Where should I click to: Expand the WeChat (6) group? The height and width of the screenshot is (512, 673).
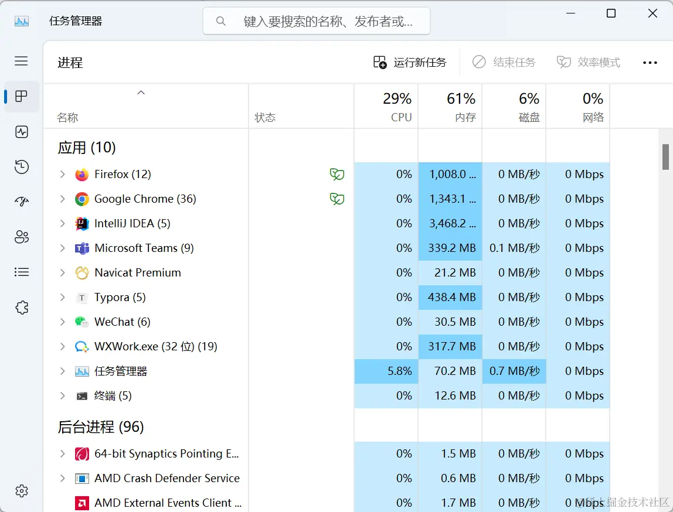(x=63, y=322)
